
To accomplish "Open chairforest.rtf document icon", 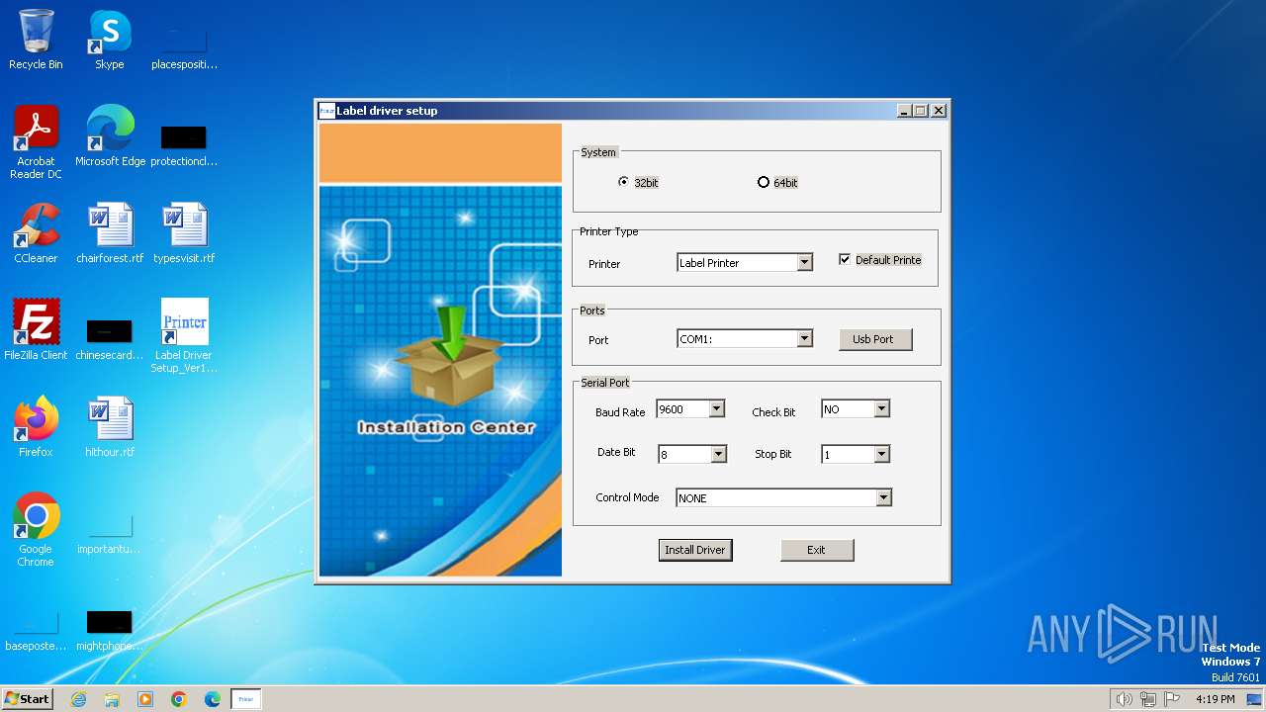I will (x=110, y=232).
